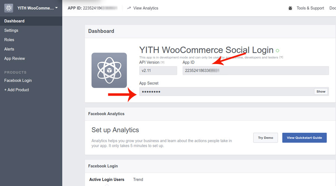Select Dashboard in the sidebar
The width and height of the screenshot is (336, 186).
pyautogui.click(x=31, y=21)
